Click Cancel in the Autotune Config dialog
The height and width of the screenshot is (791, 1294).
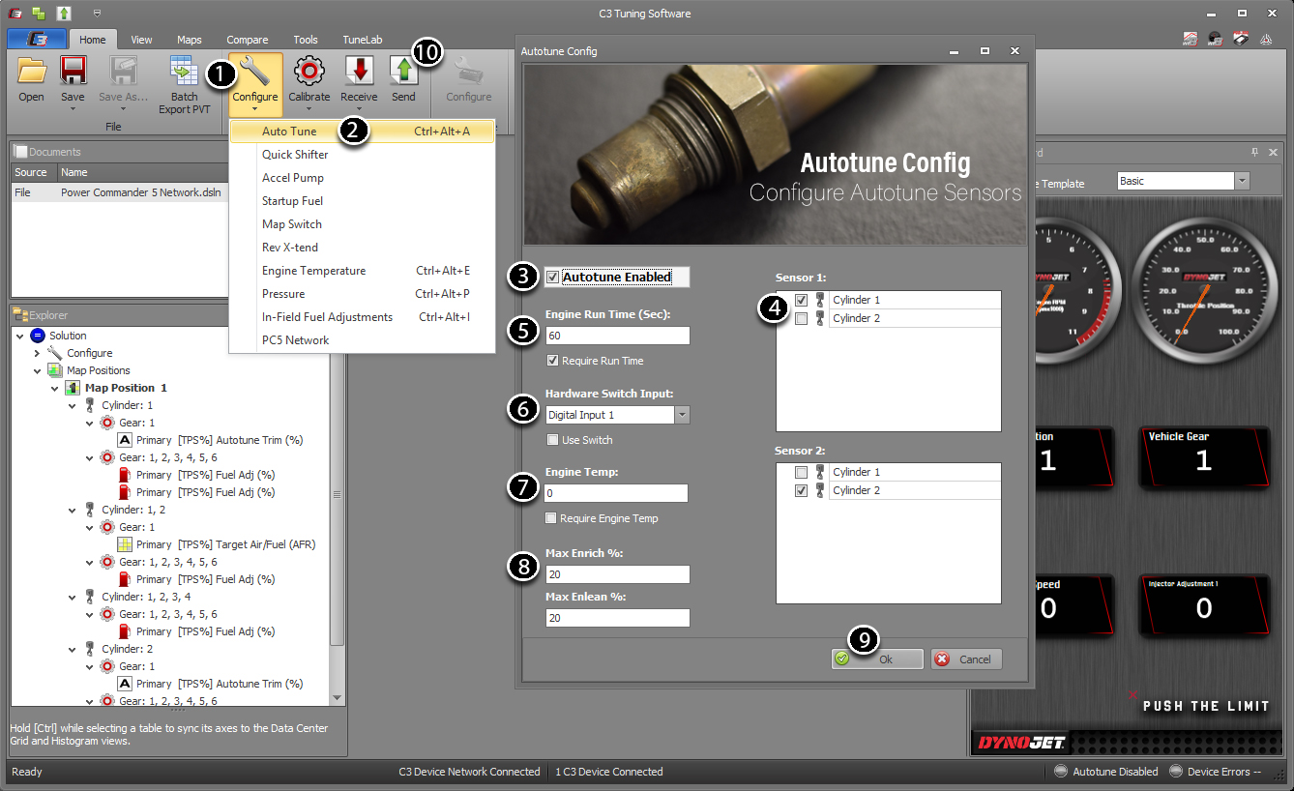pyautogui.click(x=966, y=659)
